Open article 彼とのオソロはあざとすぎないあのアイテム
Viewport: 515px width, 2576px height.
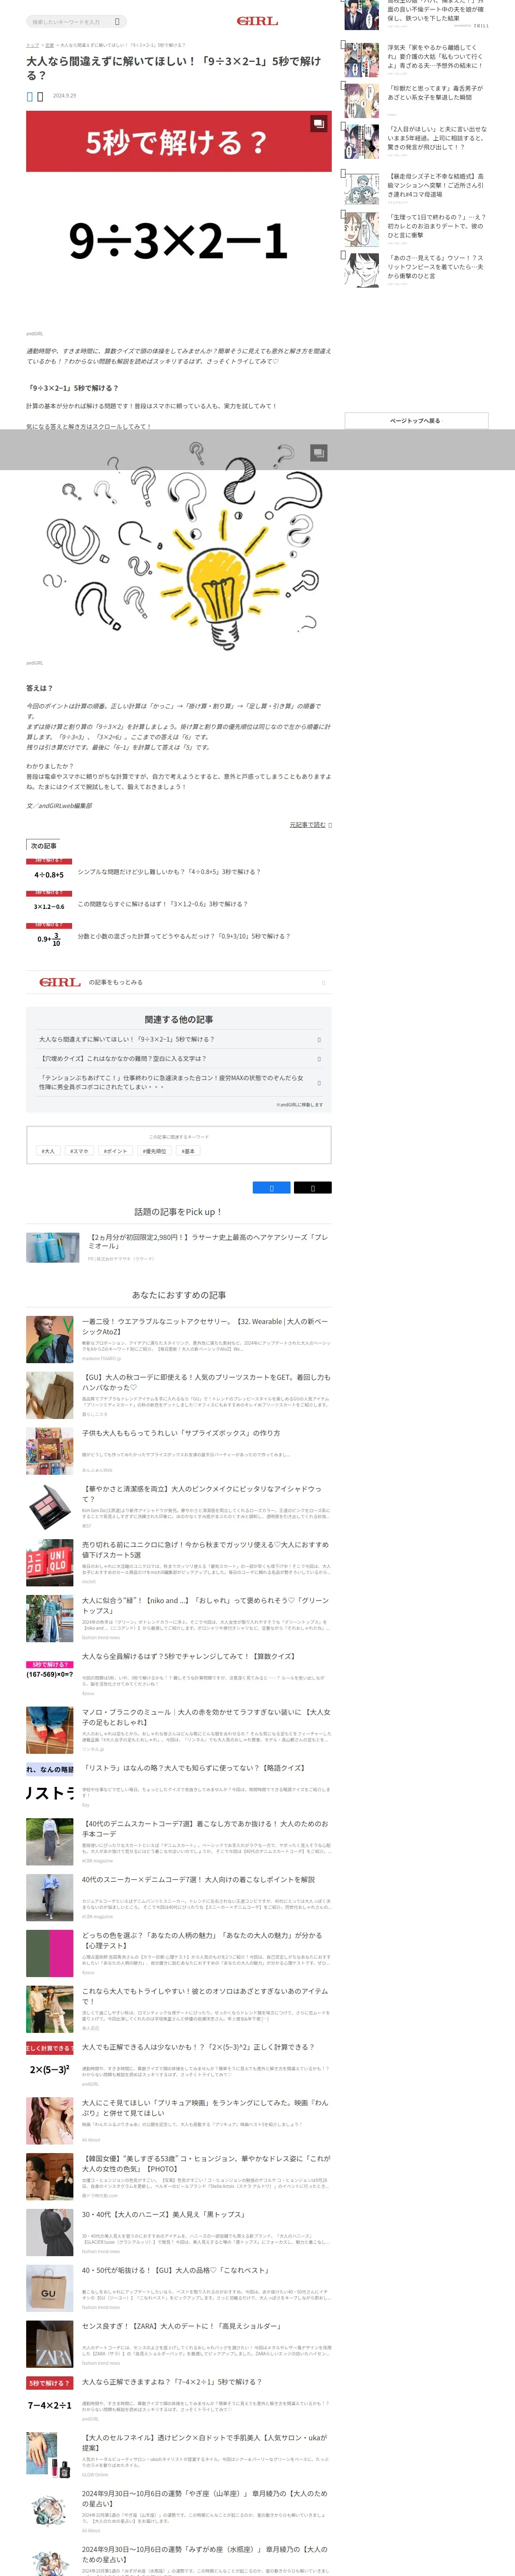[205, 1996]
